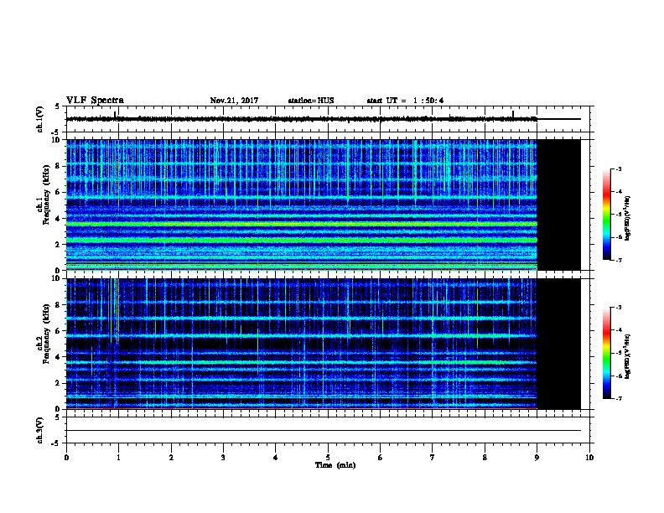This screenshot has height=513, width=664.
Task: Click the ch.2 frequency axis "8" tick label
Action: click(x=58, y=305)
